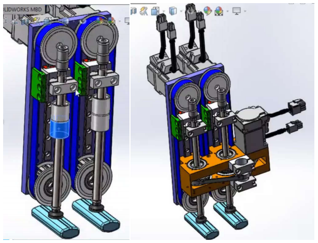Click View Orientation icon in right viewport toolbar
Viewport: 318px width, 243px height.
(154, 10)
